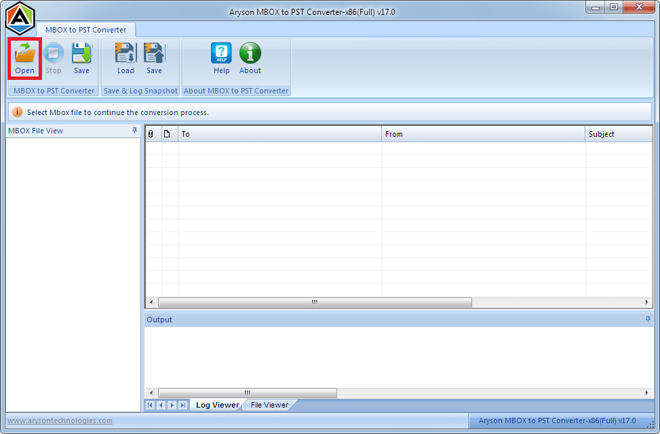This screenshot has height=434, width=660.
Task: Click 'Select Mbox file to continue' message
Action: [x=118, y=112]
